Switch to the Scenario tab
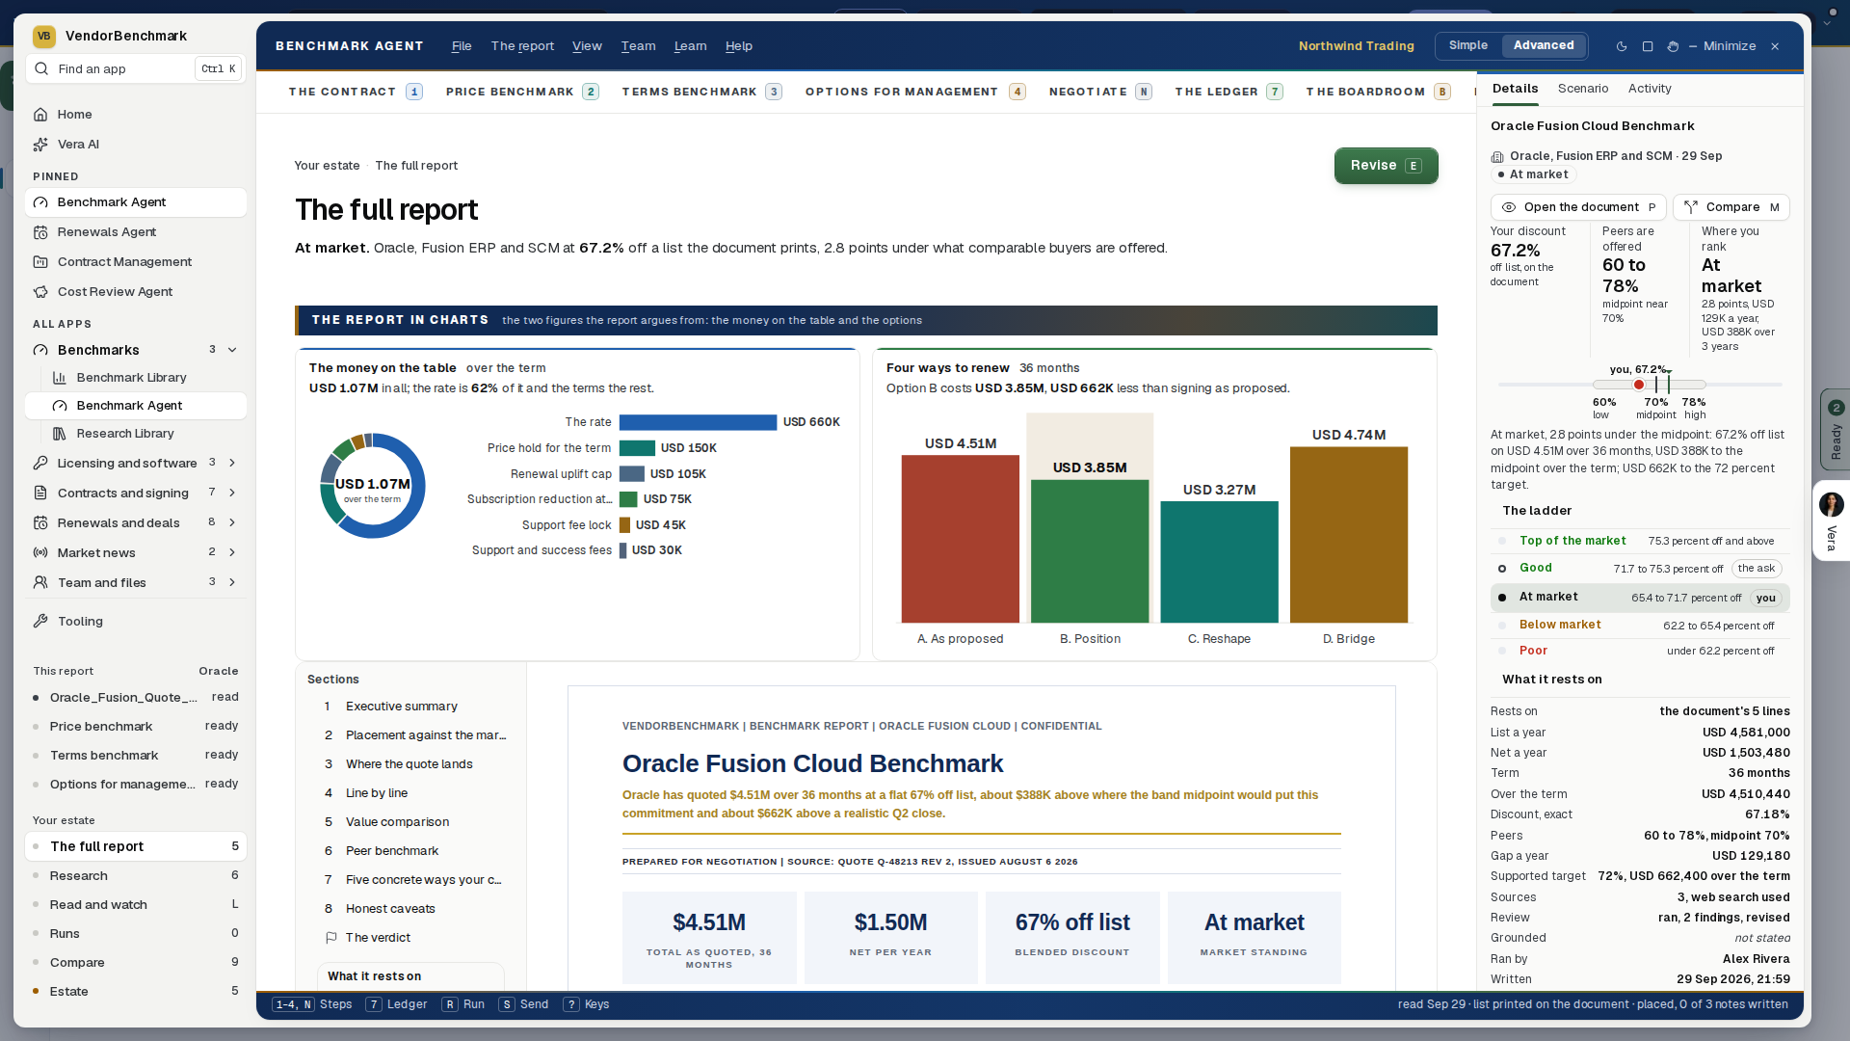 pos(1583,89)
